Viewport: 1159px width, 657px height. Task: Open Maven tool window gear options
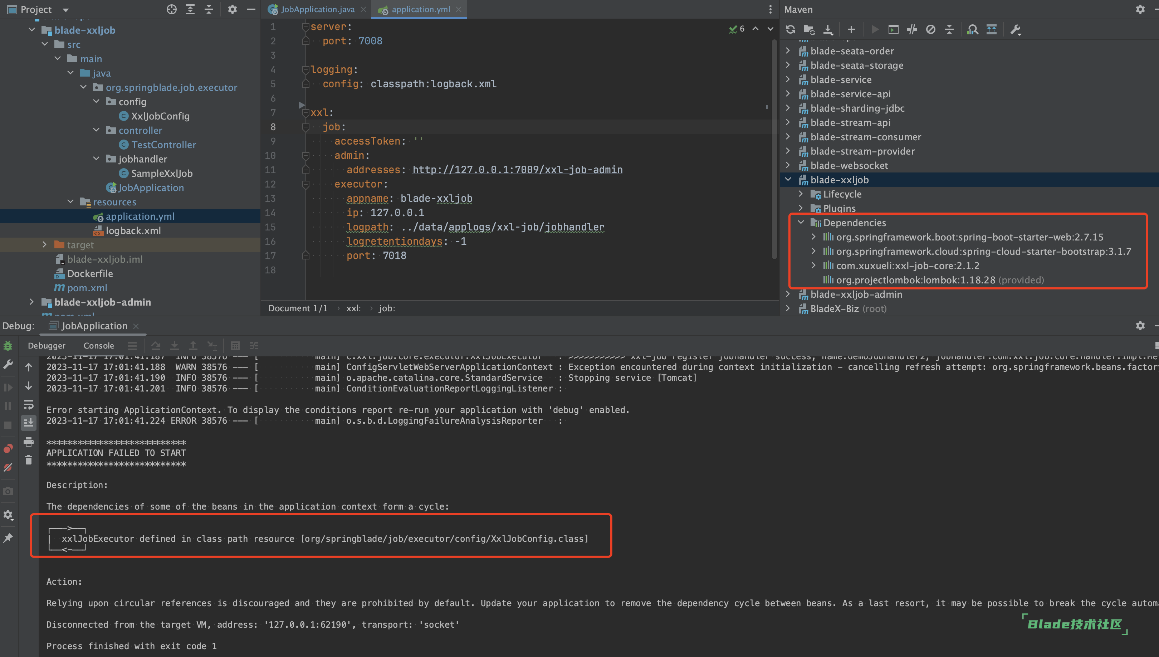[1140, 9]
